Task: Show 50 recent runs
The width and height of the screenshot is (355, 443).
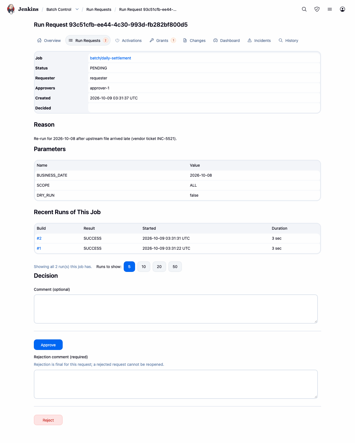Action: (175, 267)
